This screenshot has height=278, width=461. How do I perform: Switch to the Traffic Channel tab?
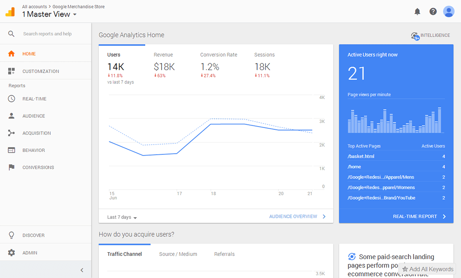pos(124,254)
